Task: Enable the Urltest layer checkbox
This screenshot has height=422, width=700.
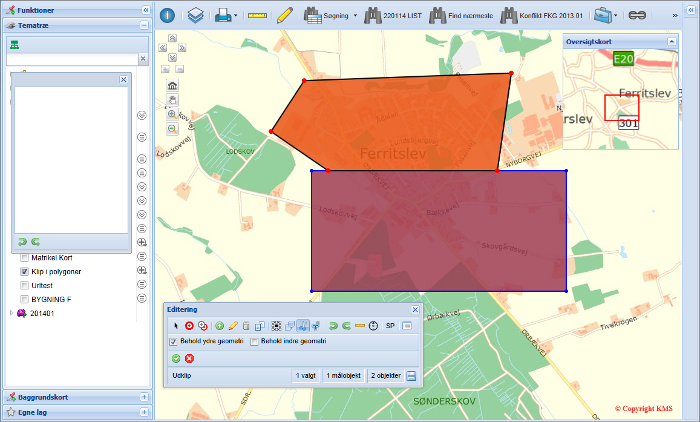Action: [x=25, y=285]
